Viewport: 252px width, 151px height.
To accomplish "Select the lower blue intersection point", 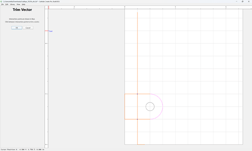I will click(x=137, y=119).
